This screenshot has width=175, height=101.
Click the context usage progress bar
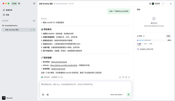[152, 40]
